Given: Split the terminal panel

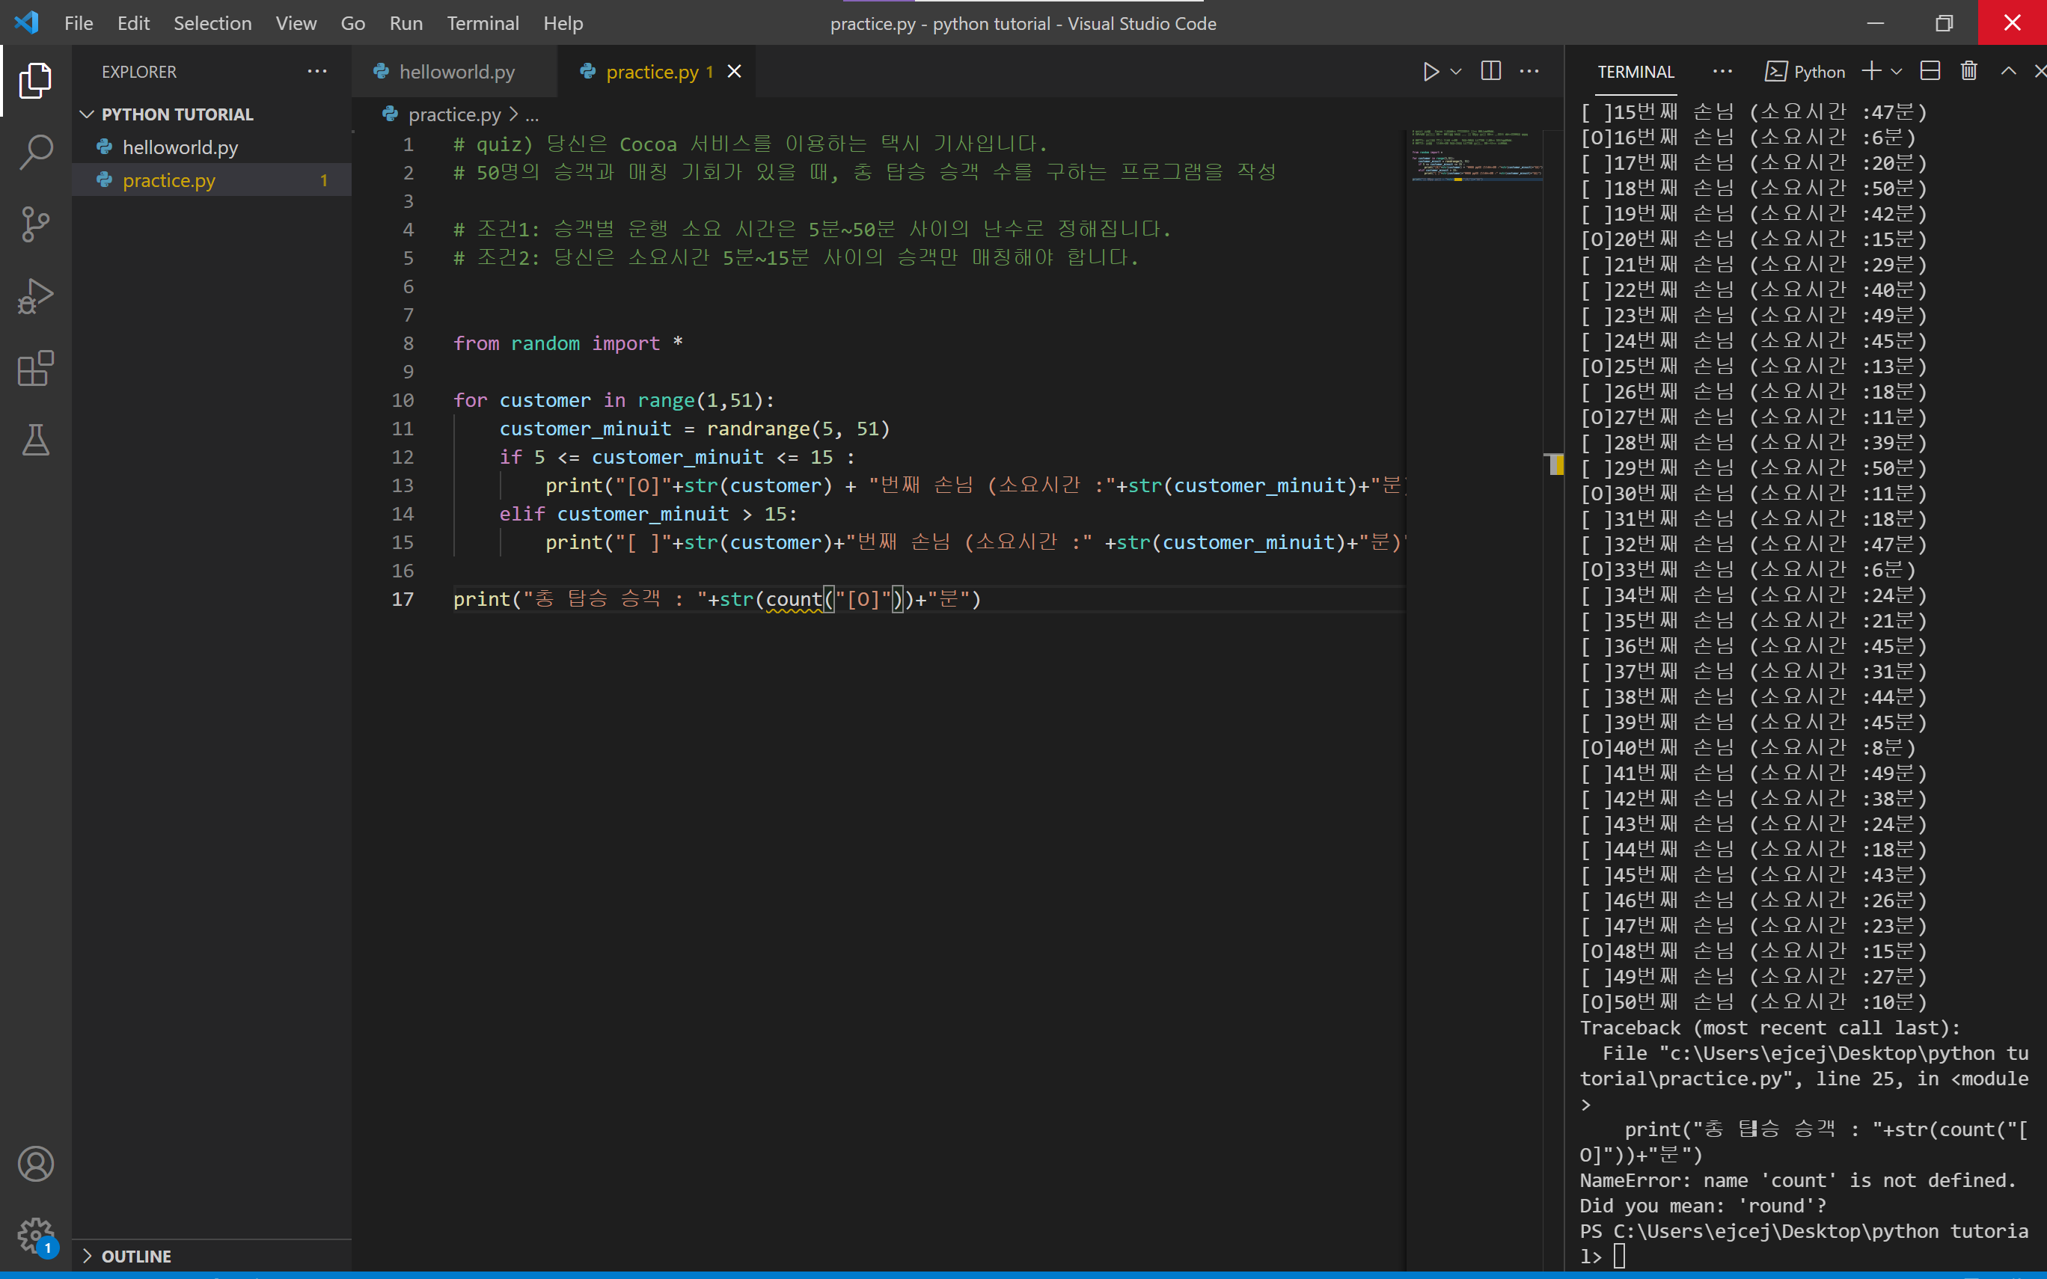Looking at the screenshot, I should tap(1930, 72).
